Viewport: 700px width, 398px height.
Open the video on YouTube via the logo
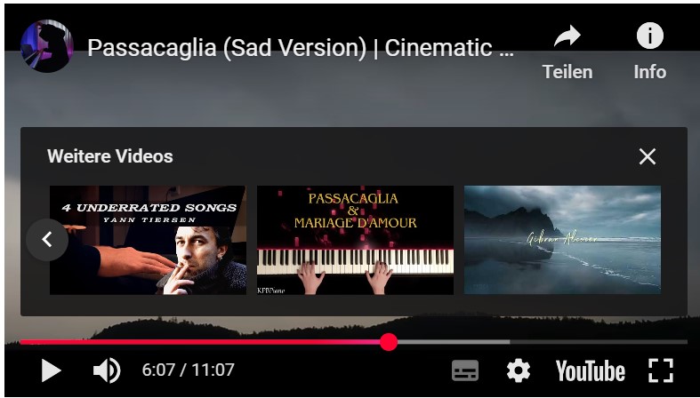(x=591, y=371)
